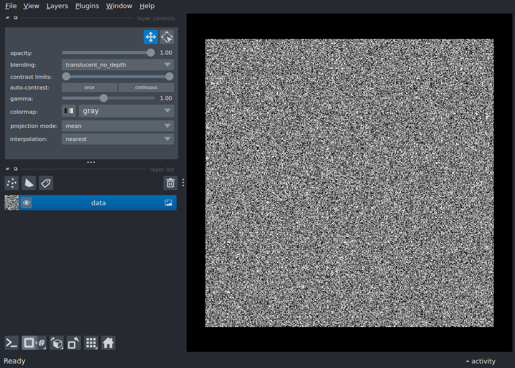This screenshot has height=368, width=515.
Task: Select the pan/zoom arrows tool
Action: [x=150, y=36]
